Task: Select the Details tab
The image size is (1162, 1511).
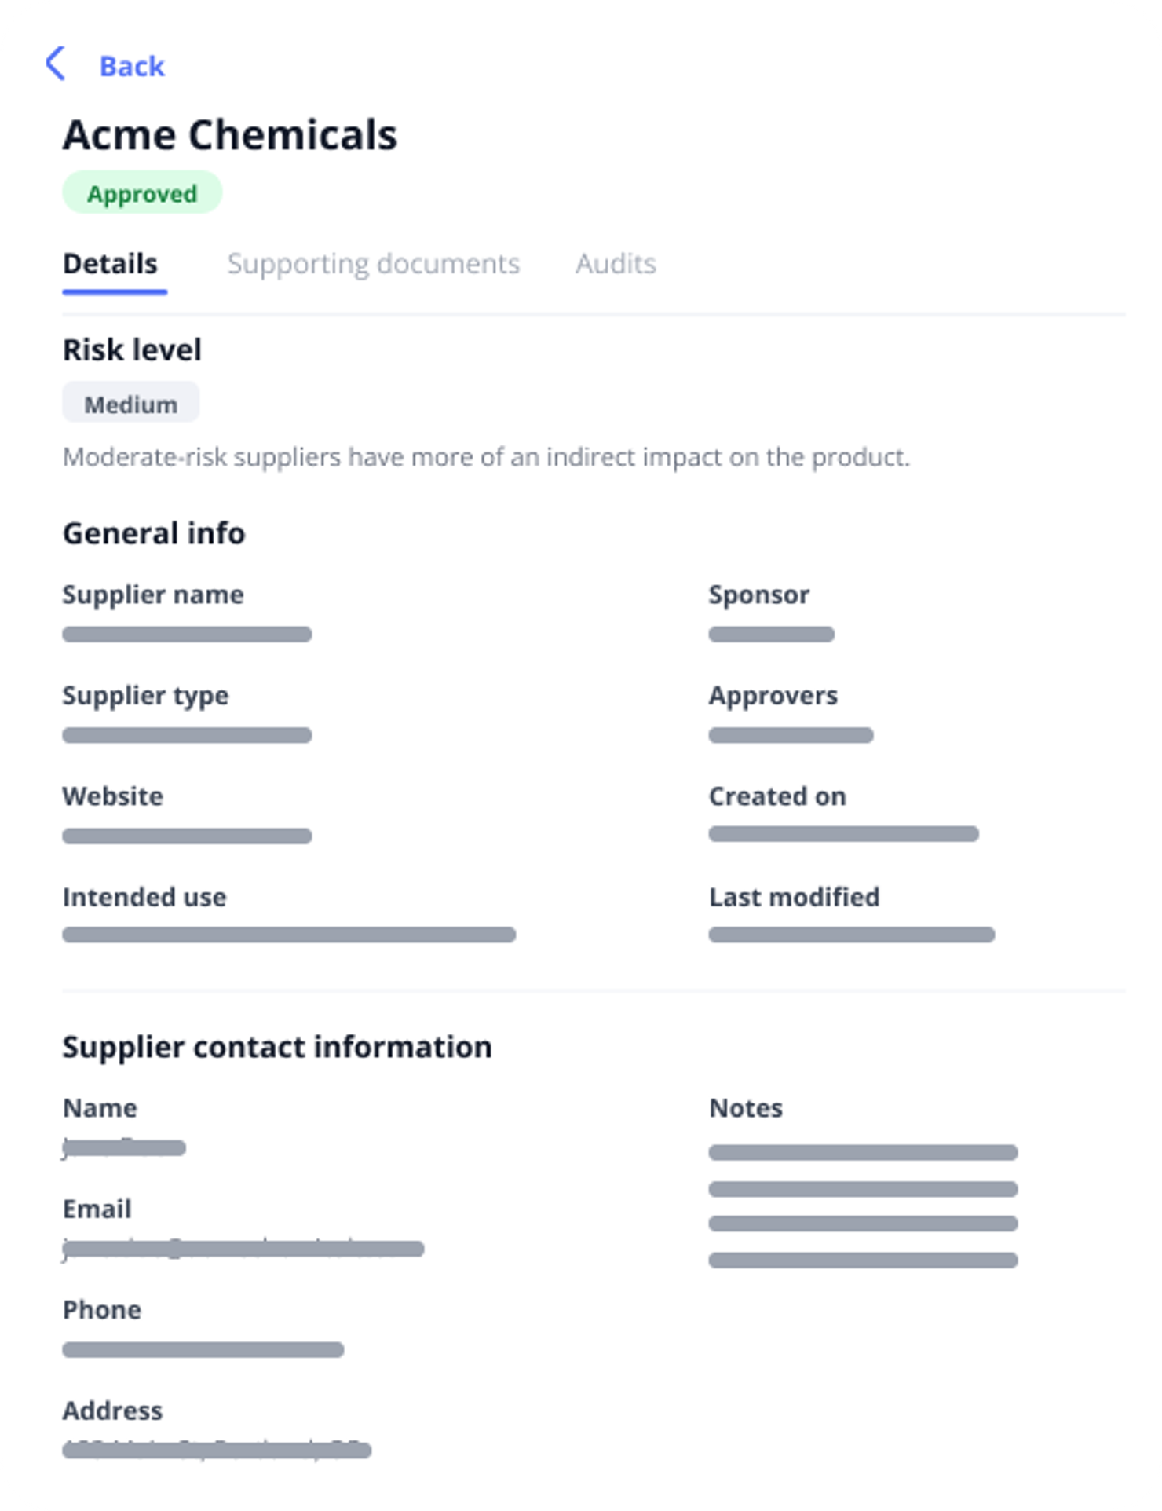Action: tap(110, 263)
